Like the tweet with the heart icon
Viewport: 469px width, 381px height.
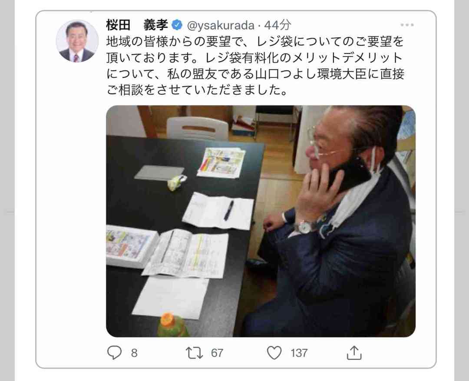[274, 353]
